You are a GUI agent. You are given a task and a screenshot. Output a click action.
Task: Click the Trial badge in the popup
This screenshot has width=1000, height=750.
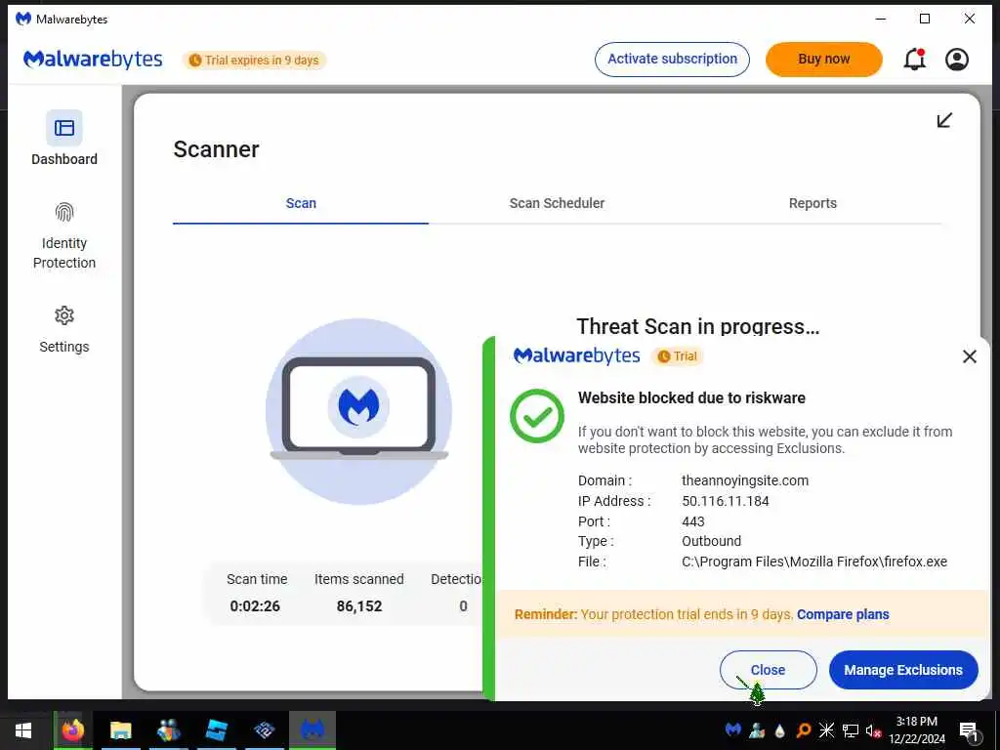(678, 356)
